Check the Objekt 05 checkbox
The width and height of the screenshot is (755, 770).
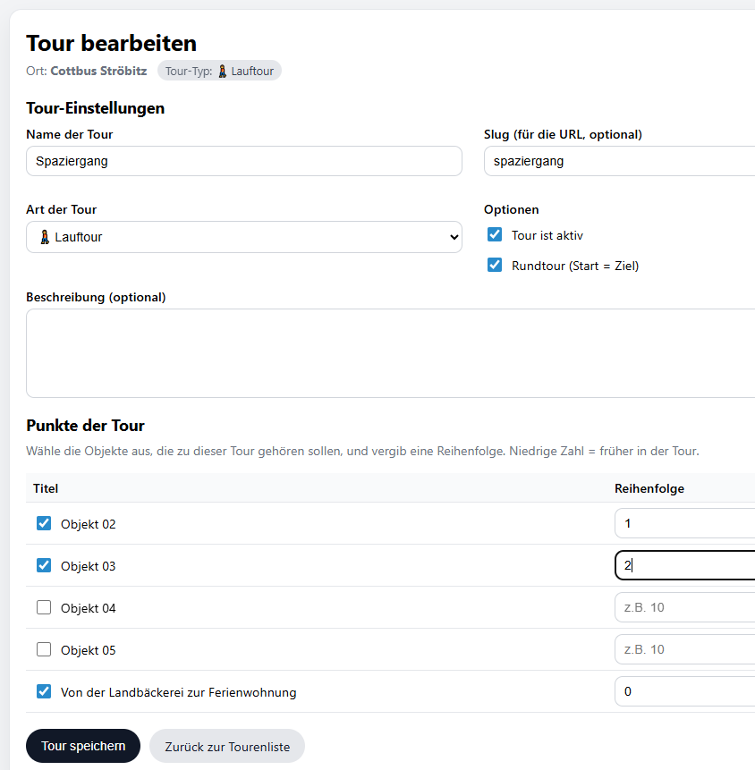44,650
